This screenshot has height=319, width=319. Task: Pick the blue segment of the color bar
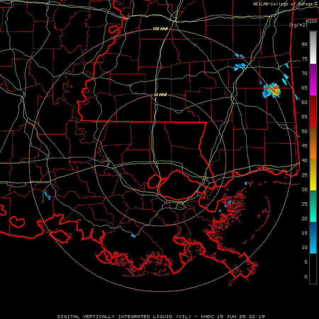(x=313, y=237)
